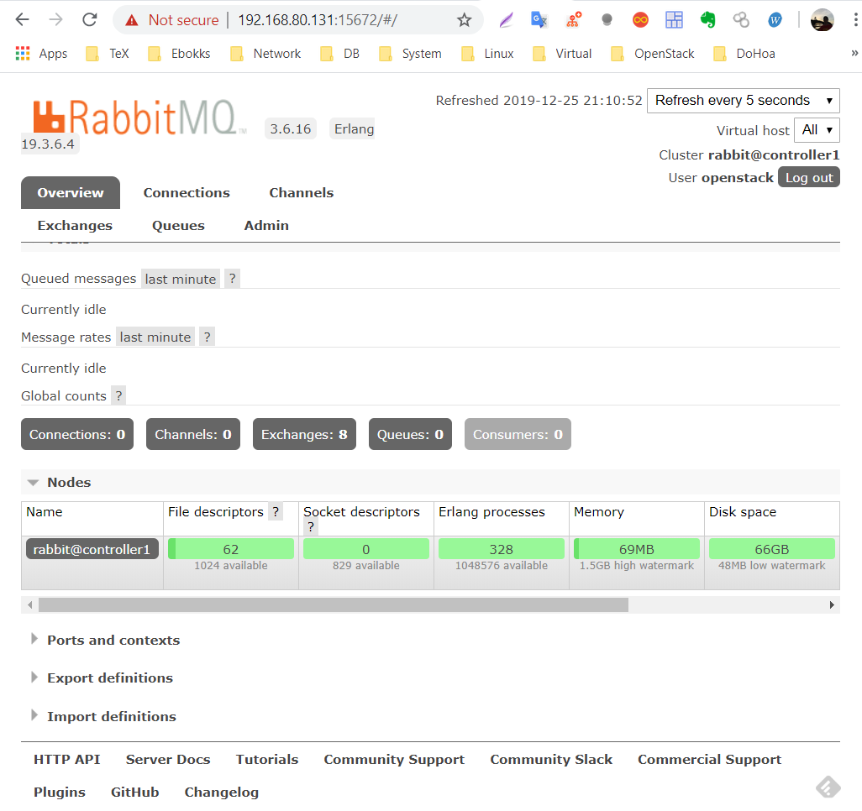The height and width of the screenshot is (811, 862).
Task: Click the gray linked-circles extension icon
Action: pos(741,20)
